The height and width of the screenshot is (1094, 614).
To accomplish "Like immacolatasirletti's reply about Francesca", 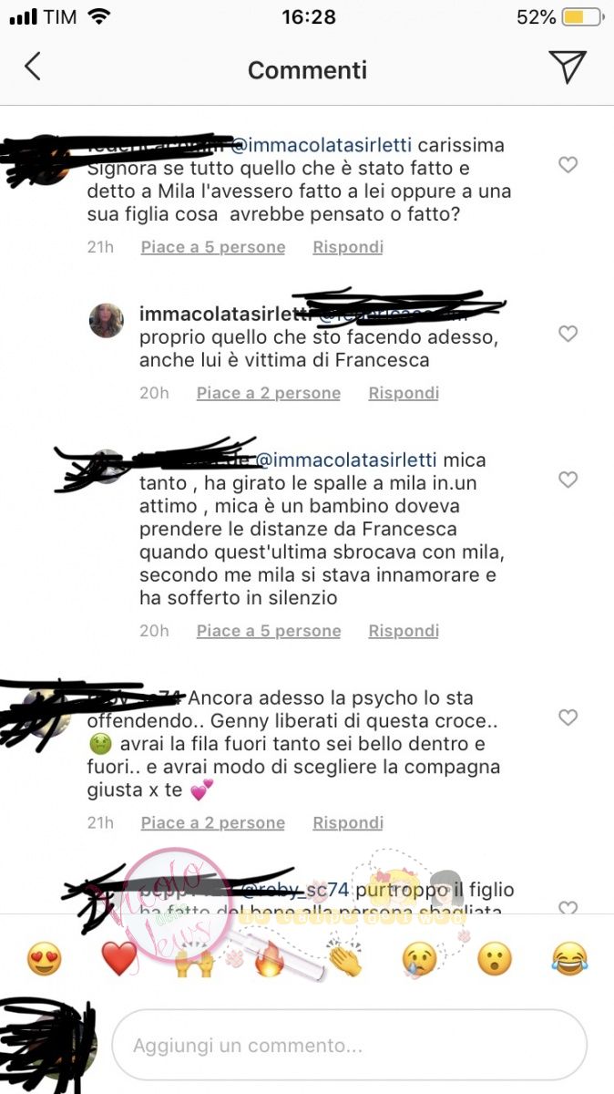I will tap(568, 334).
